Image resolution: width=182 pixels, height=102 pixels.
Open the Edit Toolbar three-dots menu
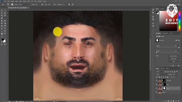pos(2,36)
